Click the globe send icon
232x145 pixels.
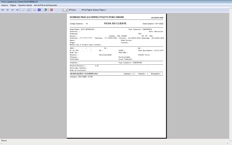45,10
